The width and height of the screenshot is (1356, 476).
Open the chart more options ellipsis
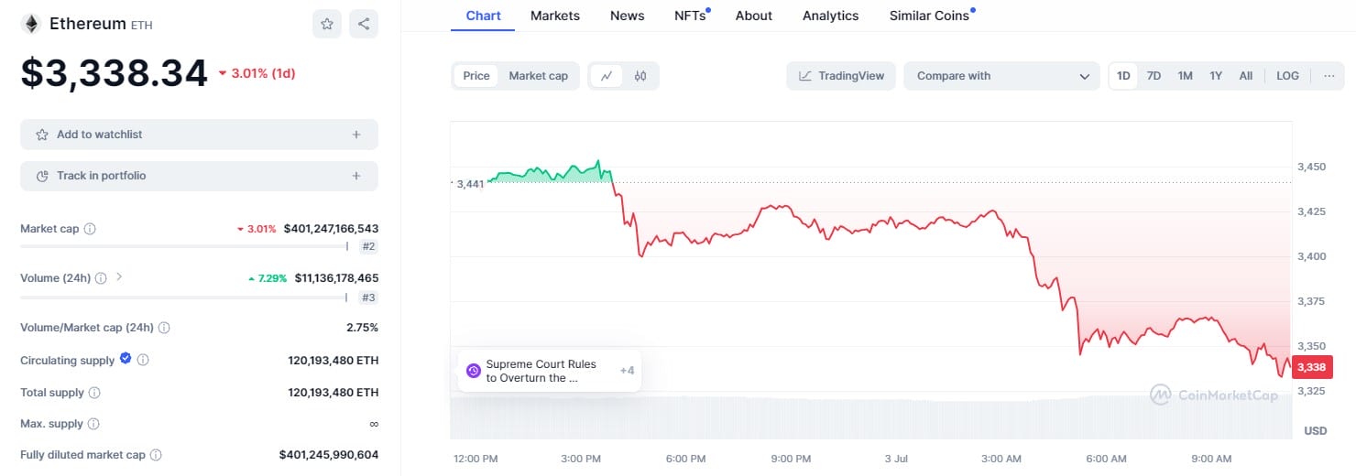(x=1329, y=76)
